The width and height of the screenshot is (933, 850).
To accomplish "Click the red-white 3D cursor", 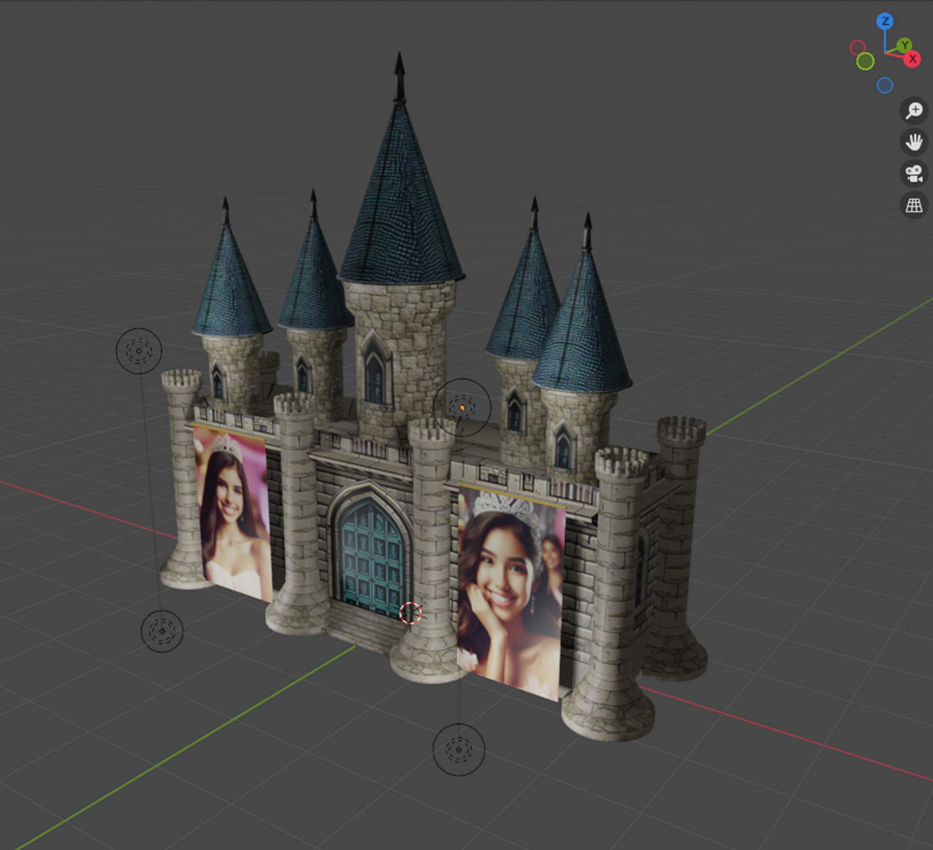I will [x=410, y=613].
